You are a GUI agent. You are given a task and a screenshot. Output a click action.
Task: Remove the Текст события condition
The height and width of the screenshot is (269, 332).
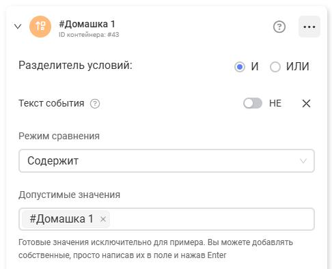tap(306, 104)
